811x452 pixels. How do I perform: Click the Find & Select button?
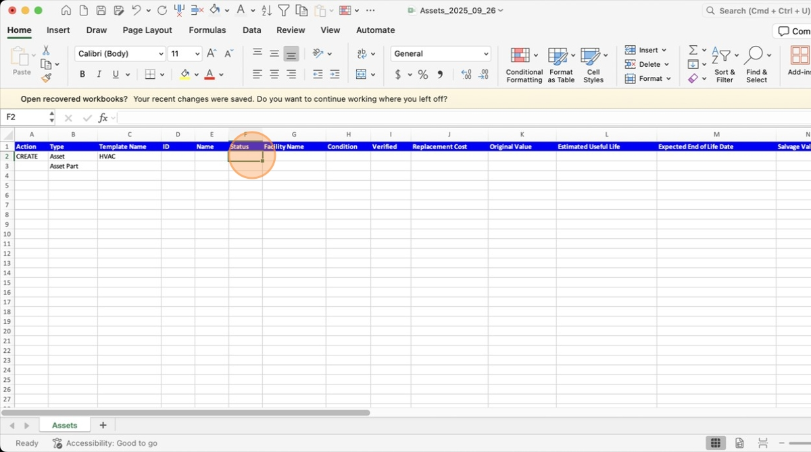[x=756, y=65]
